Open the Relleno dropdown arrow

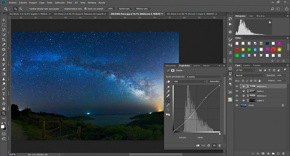pos(284,81)
